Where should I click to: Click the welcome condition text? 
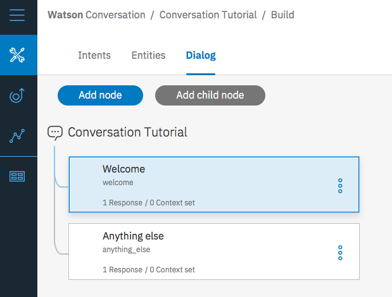click(118, 183)
